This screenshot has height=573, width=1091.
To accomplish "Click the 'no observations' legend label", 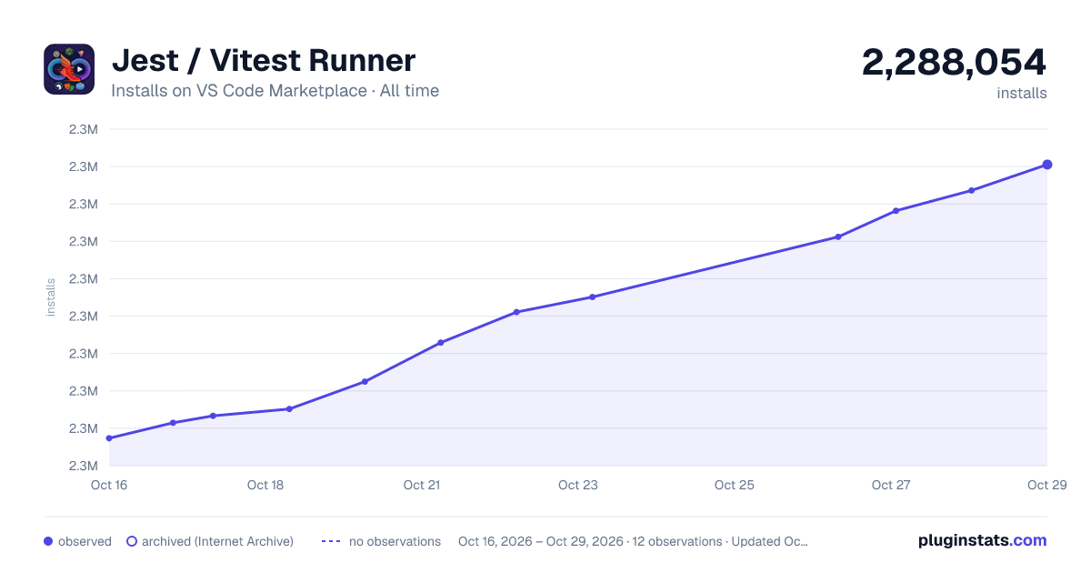I will coord(395,541).
